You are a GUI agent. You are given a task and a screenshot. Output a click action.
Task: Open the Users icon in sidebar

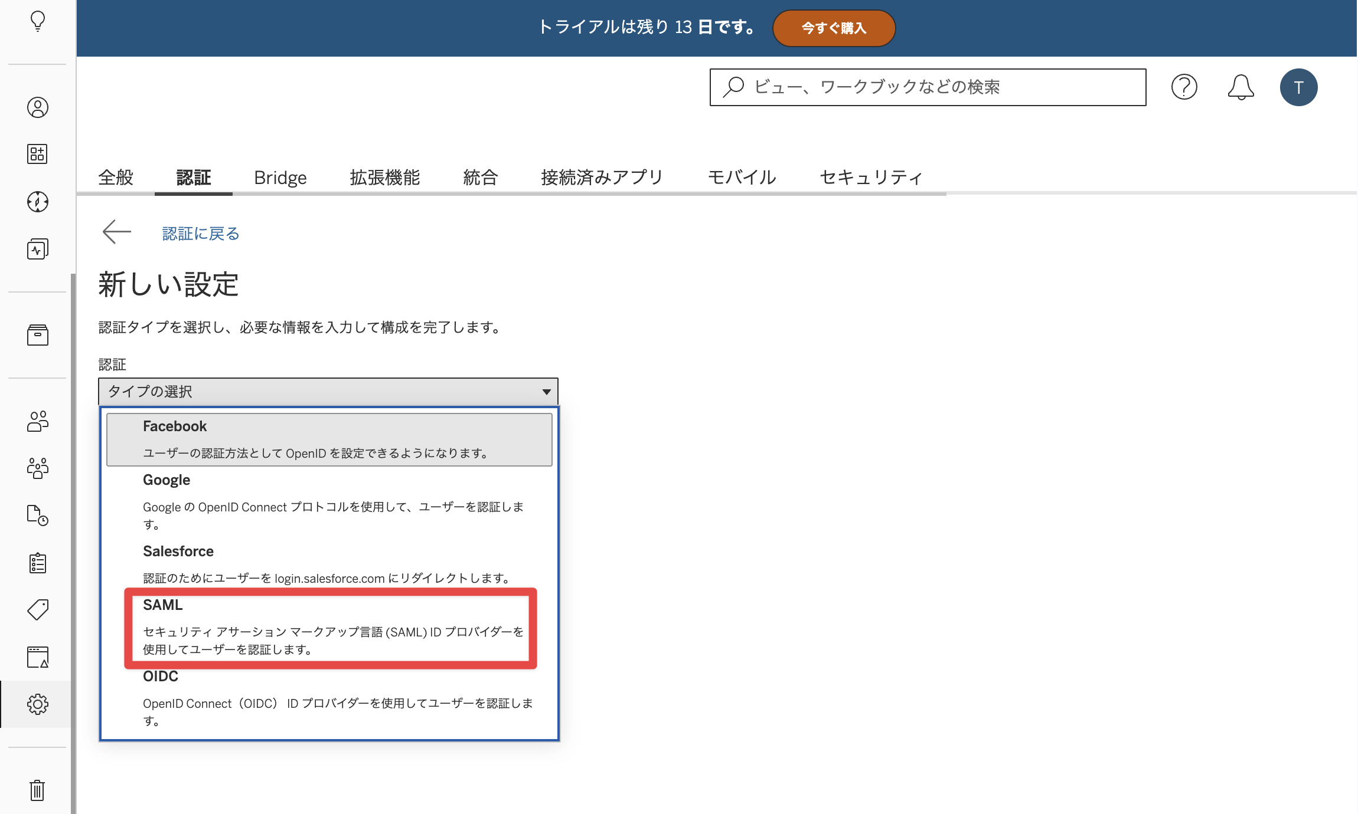[x=38, y=421]
